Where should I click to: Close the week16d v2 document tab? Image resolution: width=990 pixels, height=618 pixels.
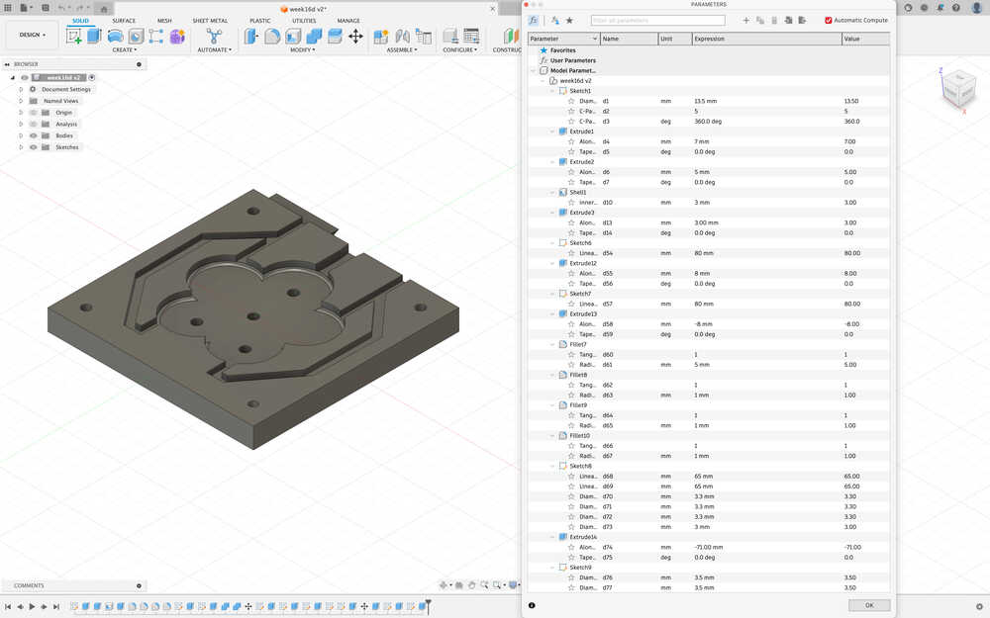(492, 9)
